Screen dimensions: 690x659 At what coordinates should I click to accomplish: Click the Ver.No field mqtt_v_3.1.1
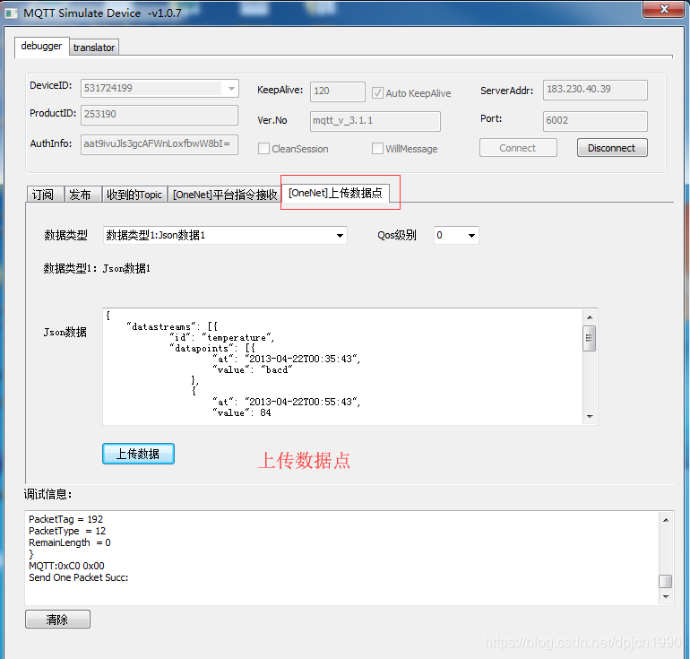pos(375,121)
